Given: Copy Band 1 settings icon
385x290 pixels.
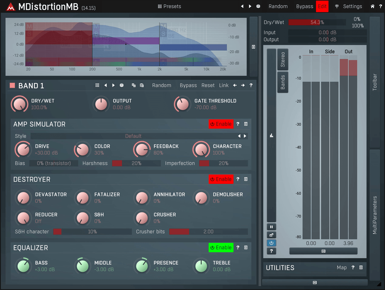Looking at the screenshot, I should 134,85.
